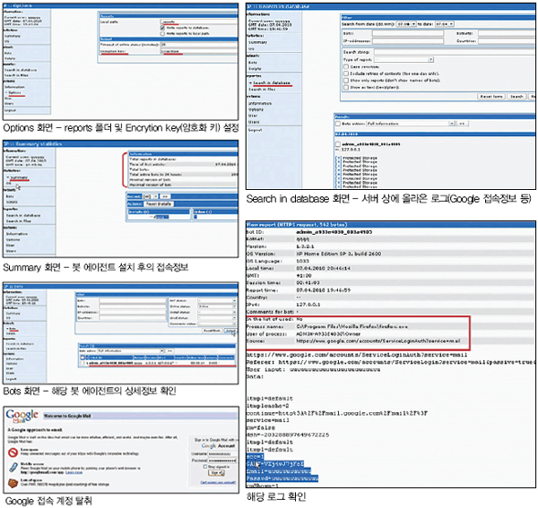Click the >> button beside Search results Bots action
Screen dimensions: 538x508
[462, 124]
